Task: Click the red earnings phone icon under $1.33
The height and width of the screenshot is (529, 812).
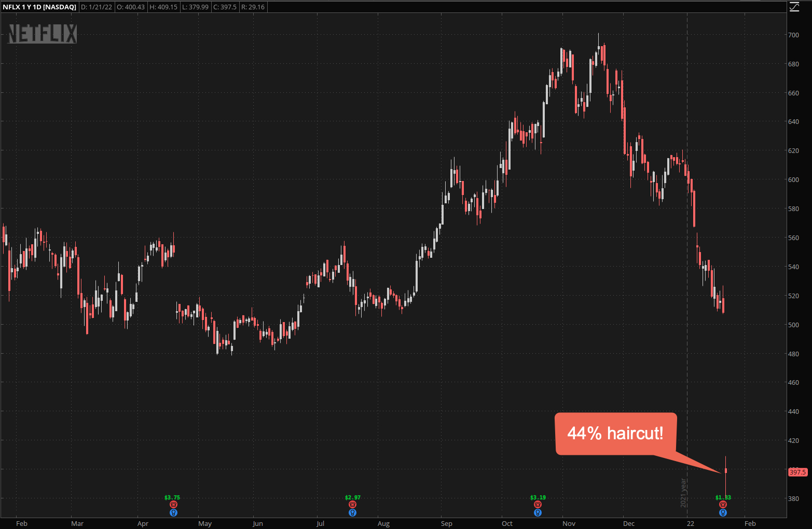Action: (x=723, y=505)
